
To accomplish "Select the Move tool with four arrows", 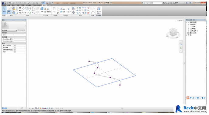I will click(x=74, y=12).
